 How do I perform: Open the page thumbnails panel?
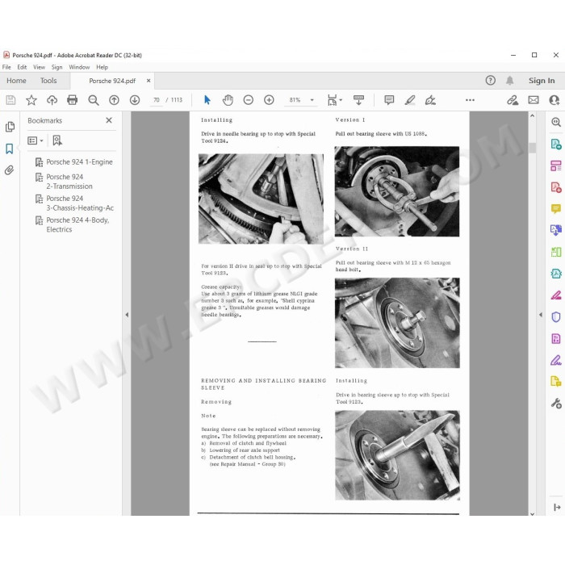(10, 127)
